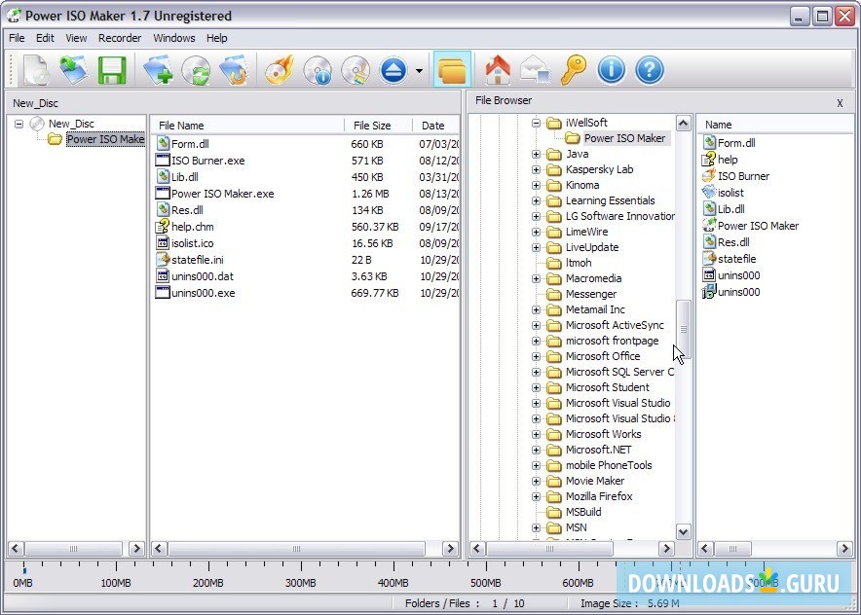Click the disc with green refresh arrows icon
861x615 pixels.
pos(196,70)
